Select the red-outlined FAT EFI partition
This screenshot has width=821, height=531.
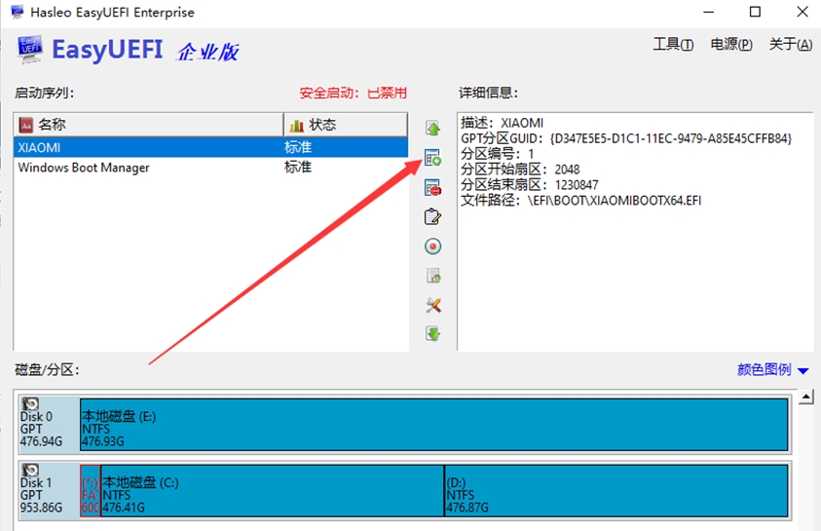pyautogui.click(x=90, y=491)
